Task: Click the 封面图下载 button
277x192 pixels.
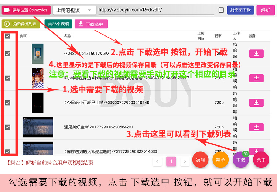Action: point(240,10)
